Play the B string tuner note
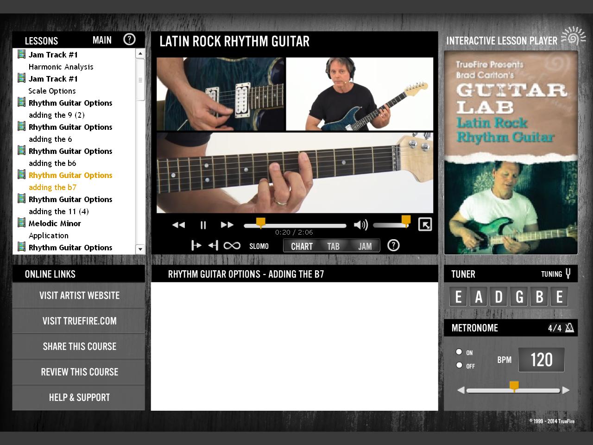 pyautogui.click(x=539, y=297)
